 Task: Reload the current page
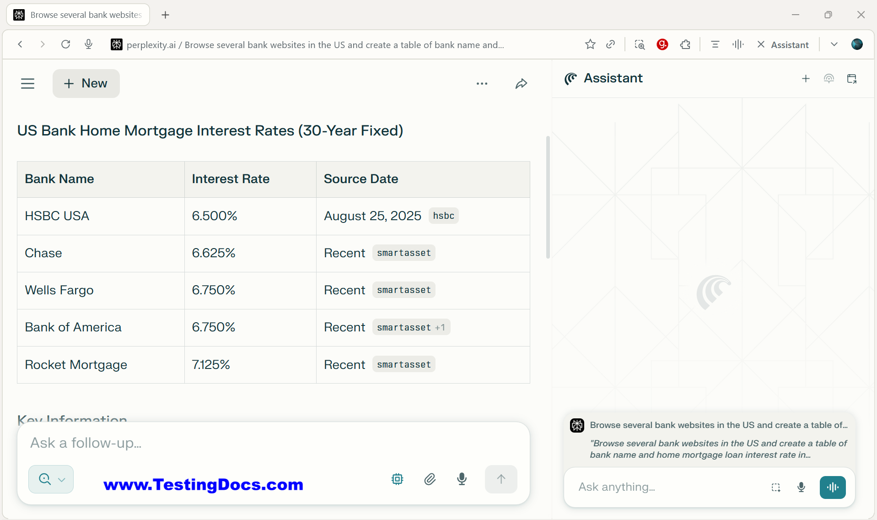coord(66,44)
